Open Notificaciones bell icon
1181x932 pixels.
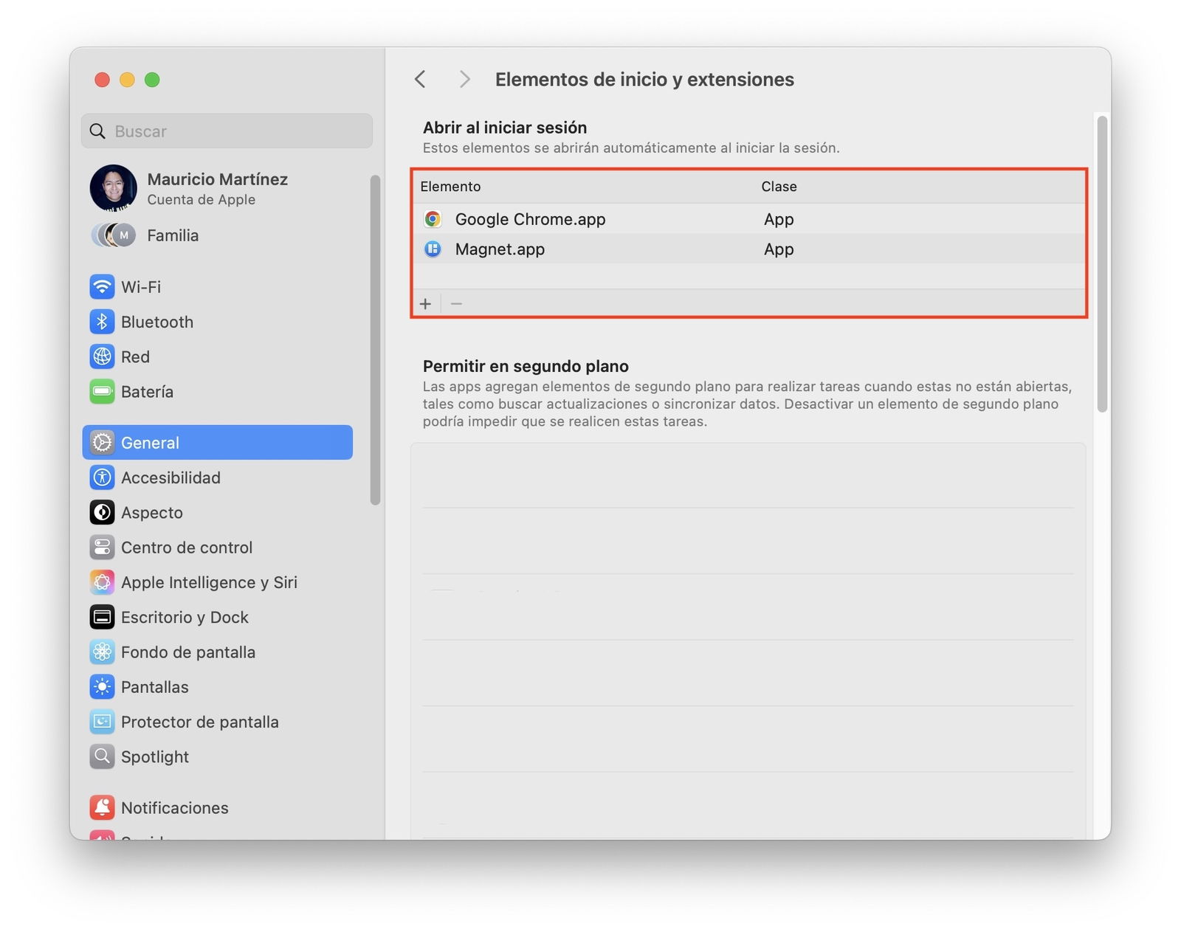102,807
